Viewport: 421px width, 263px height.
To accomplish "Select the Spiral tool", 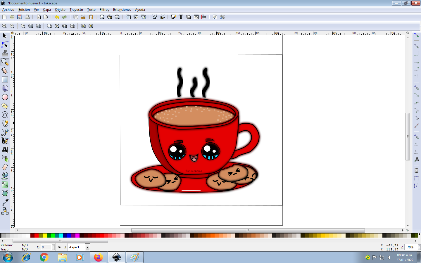I will pyautogui.click(x=5, y=115).
